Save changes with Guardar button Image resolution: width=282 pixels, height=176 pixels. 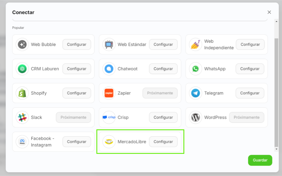[260, 160]
